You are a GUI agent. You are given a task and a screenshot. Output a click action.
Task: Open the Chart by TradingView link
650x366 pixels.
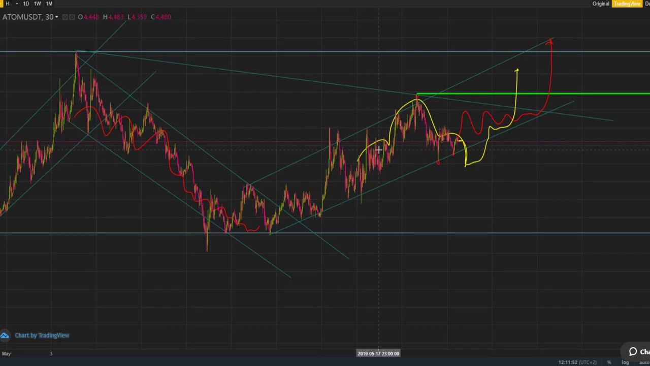[42, 335]
